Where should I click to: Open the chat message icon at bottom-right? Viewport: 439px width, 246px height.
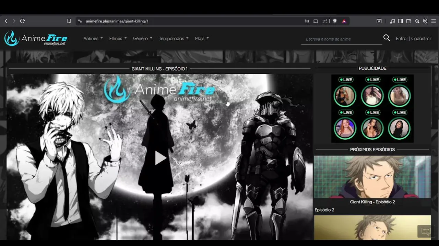pos(426,231)
